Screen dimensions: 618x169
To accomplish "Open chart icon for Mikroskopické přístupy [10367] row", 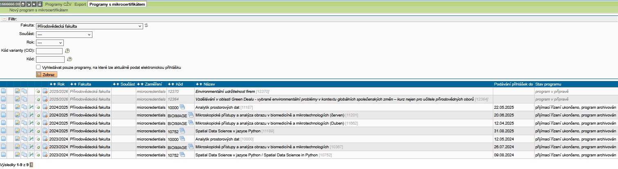I will coord(31,147).
